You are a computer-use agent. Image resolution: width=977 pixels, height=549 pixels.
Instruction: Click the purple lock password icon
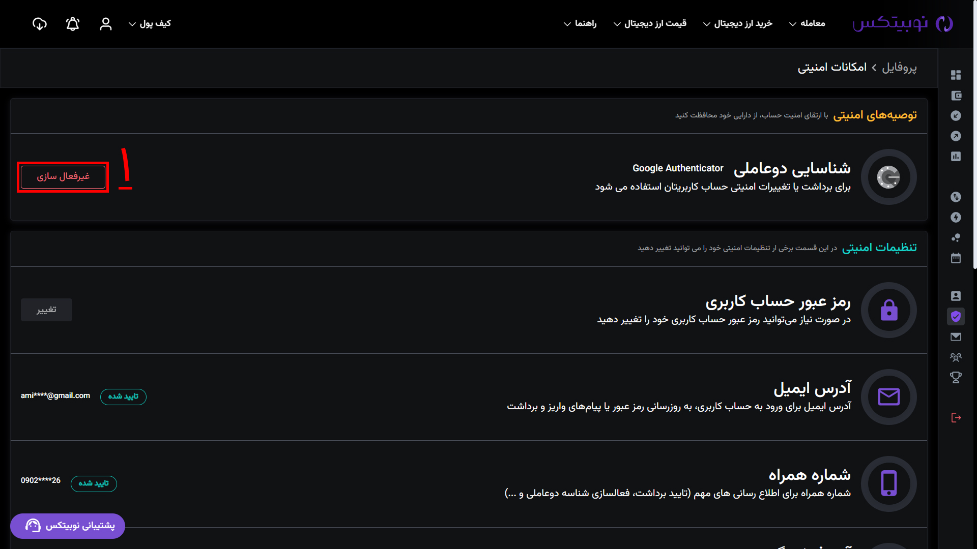point(888,310)
